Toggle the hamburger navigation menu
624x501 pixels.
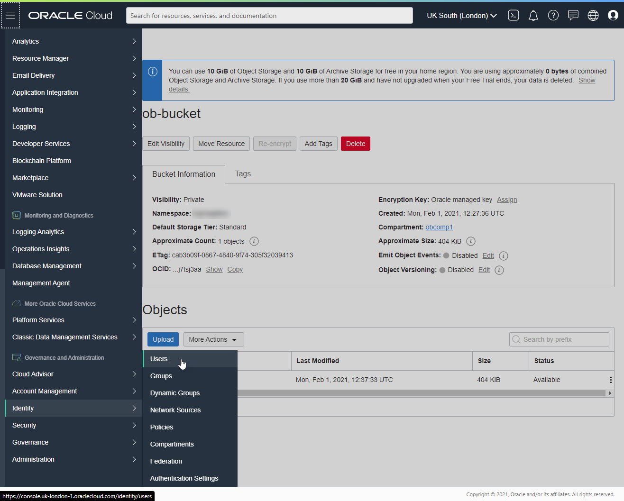coord(10,15)
